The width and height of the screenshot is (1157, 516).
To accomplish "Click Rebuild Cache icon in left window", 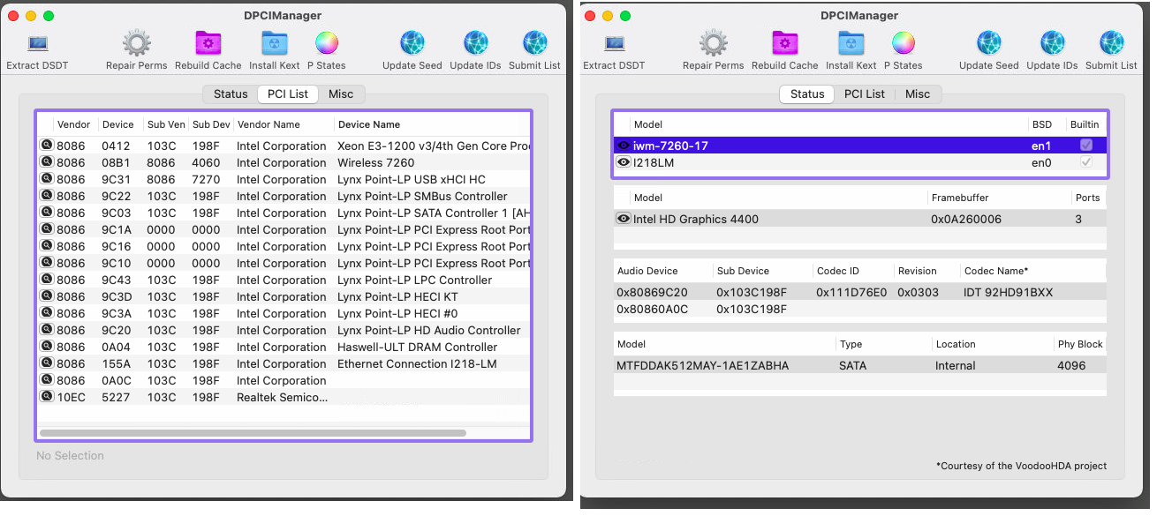I will tap(208, 43).
